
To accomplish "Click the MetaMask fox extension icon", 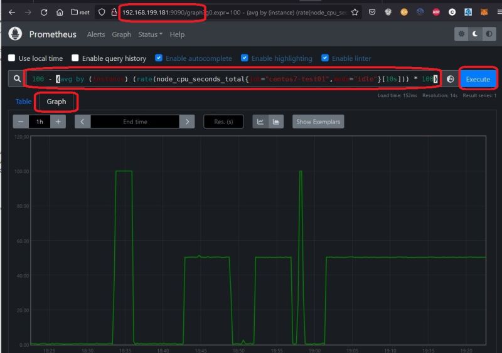I will (x=484, y=12).
